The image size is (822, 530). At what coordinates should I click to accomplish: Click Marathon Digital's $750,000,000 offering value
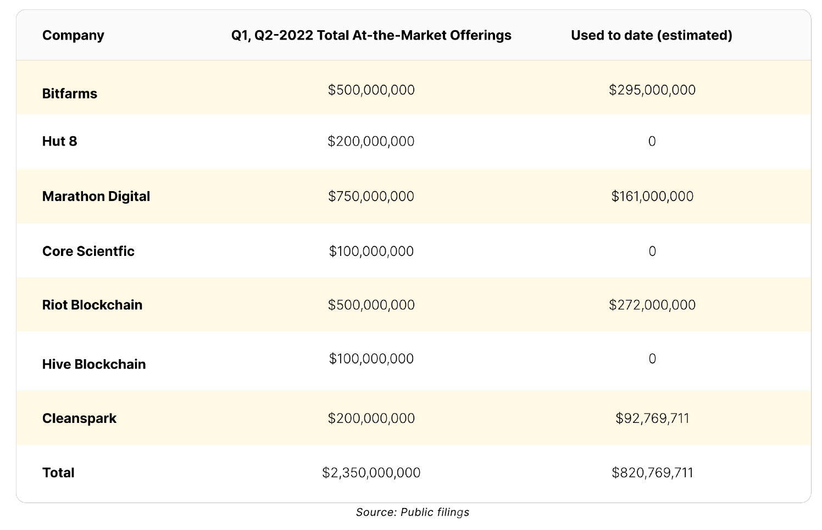[371, 196]
